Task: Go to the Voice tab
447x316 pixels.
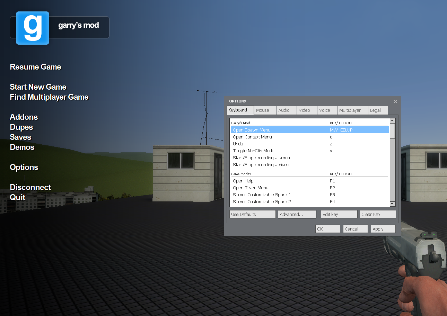Action: coord(327,110)
